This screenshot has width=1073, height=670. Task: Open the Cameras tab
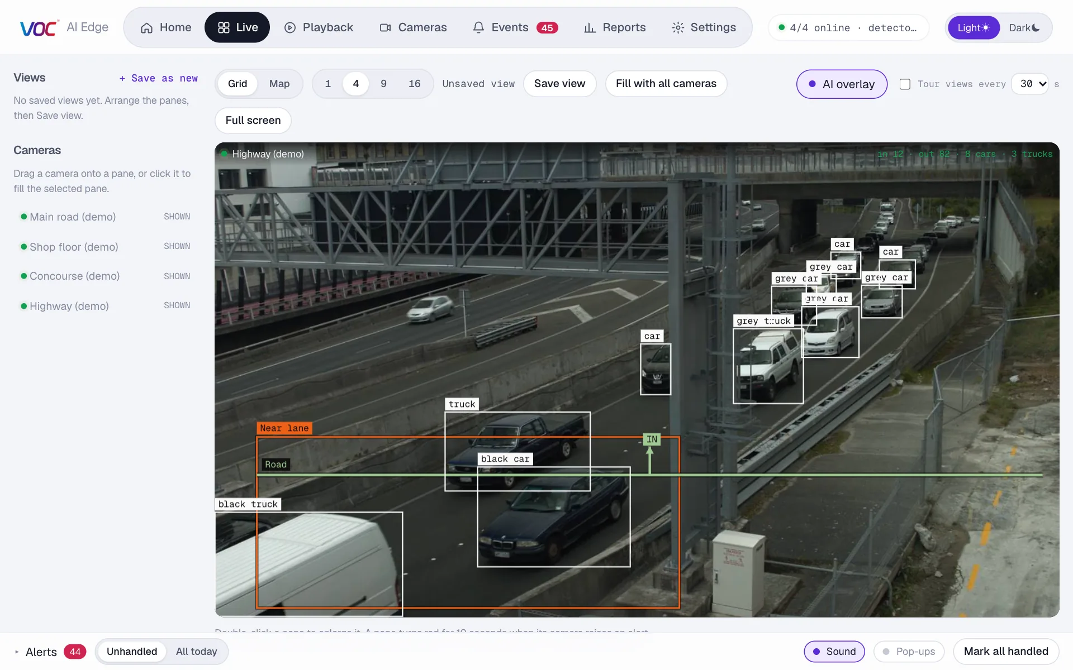(414, 27)
